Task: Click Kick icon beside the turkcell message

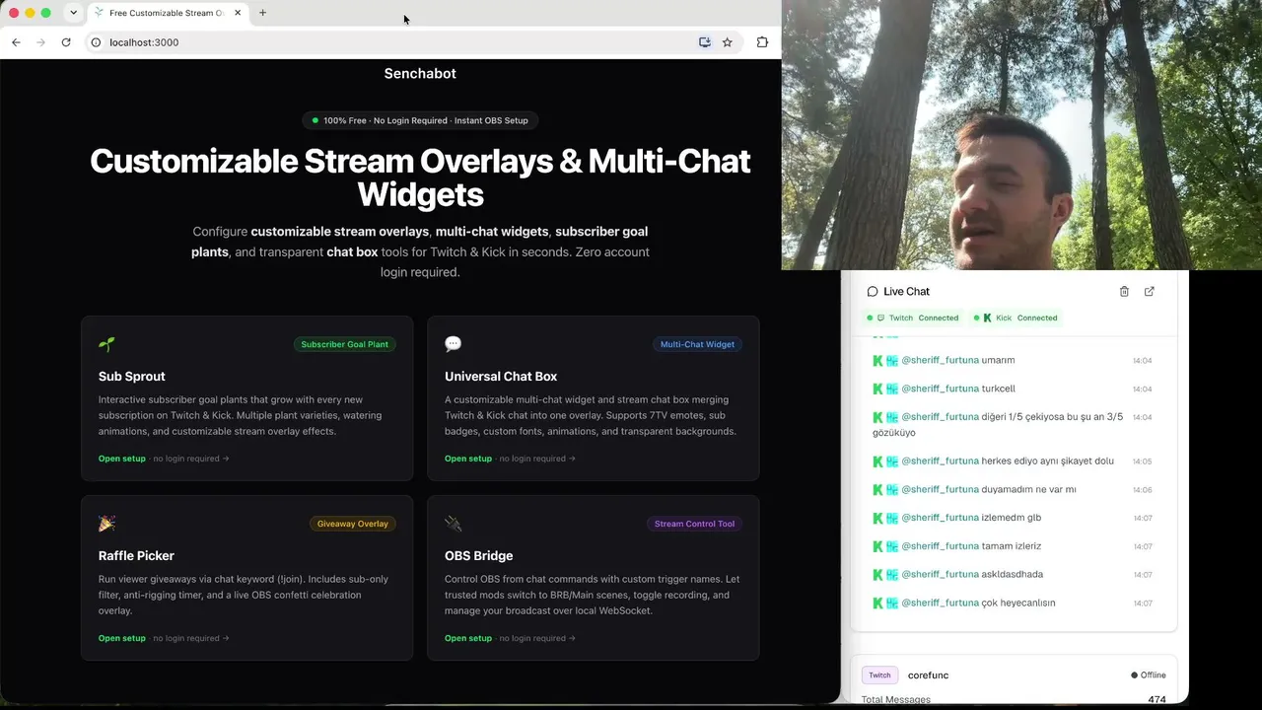Action: (877, 389)
